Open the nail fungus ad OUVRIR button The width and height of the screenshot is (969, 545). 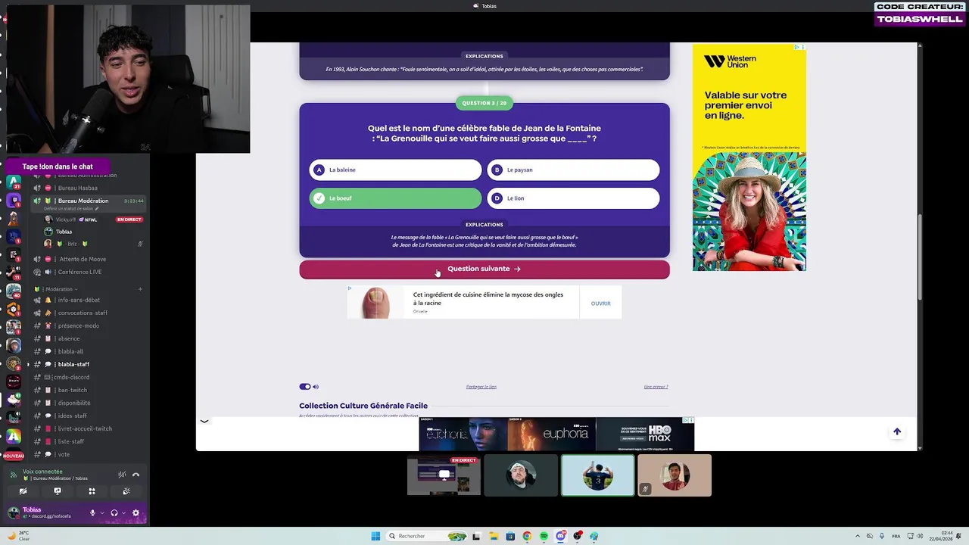(x=600, y=304)
